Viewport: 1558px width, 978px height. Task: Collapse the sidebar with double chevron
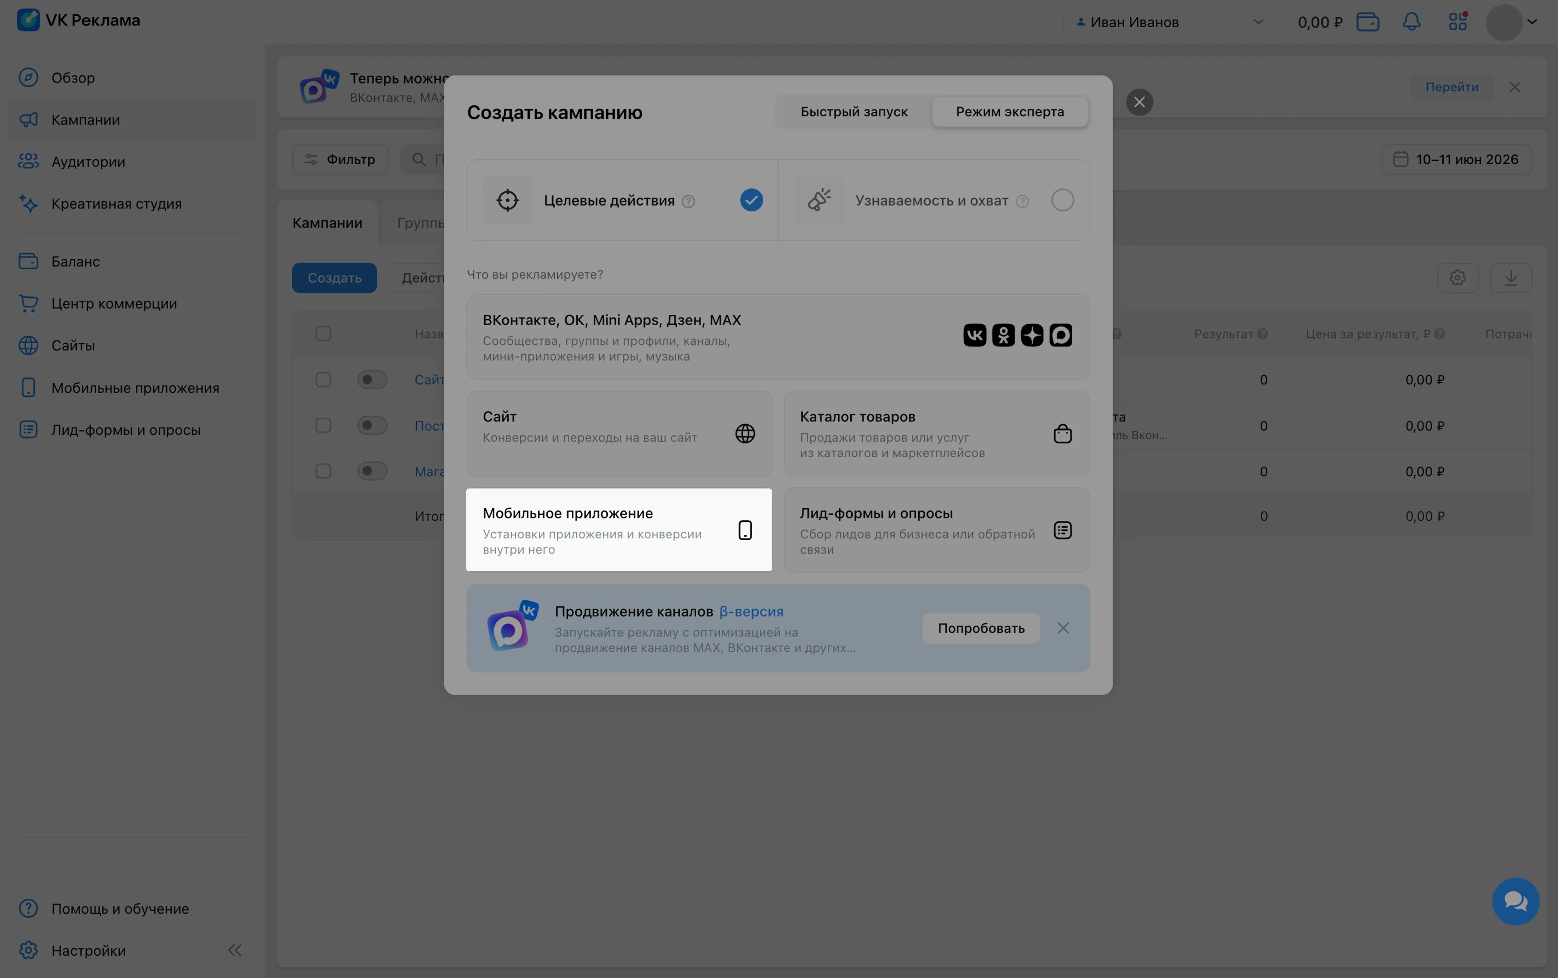pyautogui.click(x=235, y=950)
